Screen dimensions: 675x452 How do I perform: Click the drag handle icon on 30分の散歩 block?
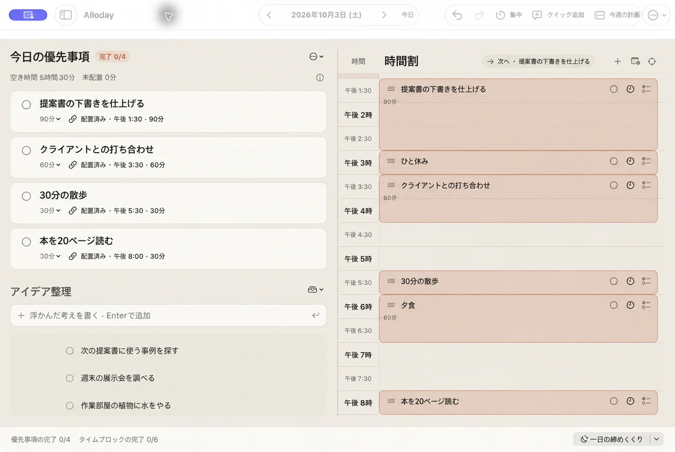pyautogui.click(x=391, y=281)
